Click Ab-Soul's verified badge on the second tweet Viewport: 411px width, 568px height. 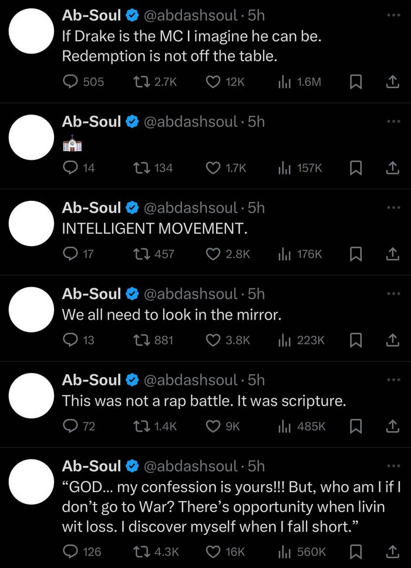(133, 122)
